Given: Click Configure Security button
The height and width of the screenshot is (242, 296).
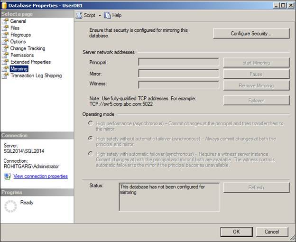Looking at the screenshot, I should [251, 34].
